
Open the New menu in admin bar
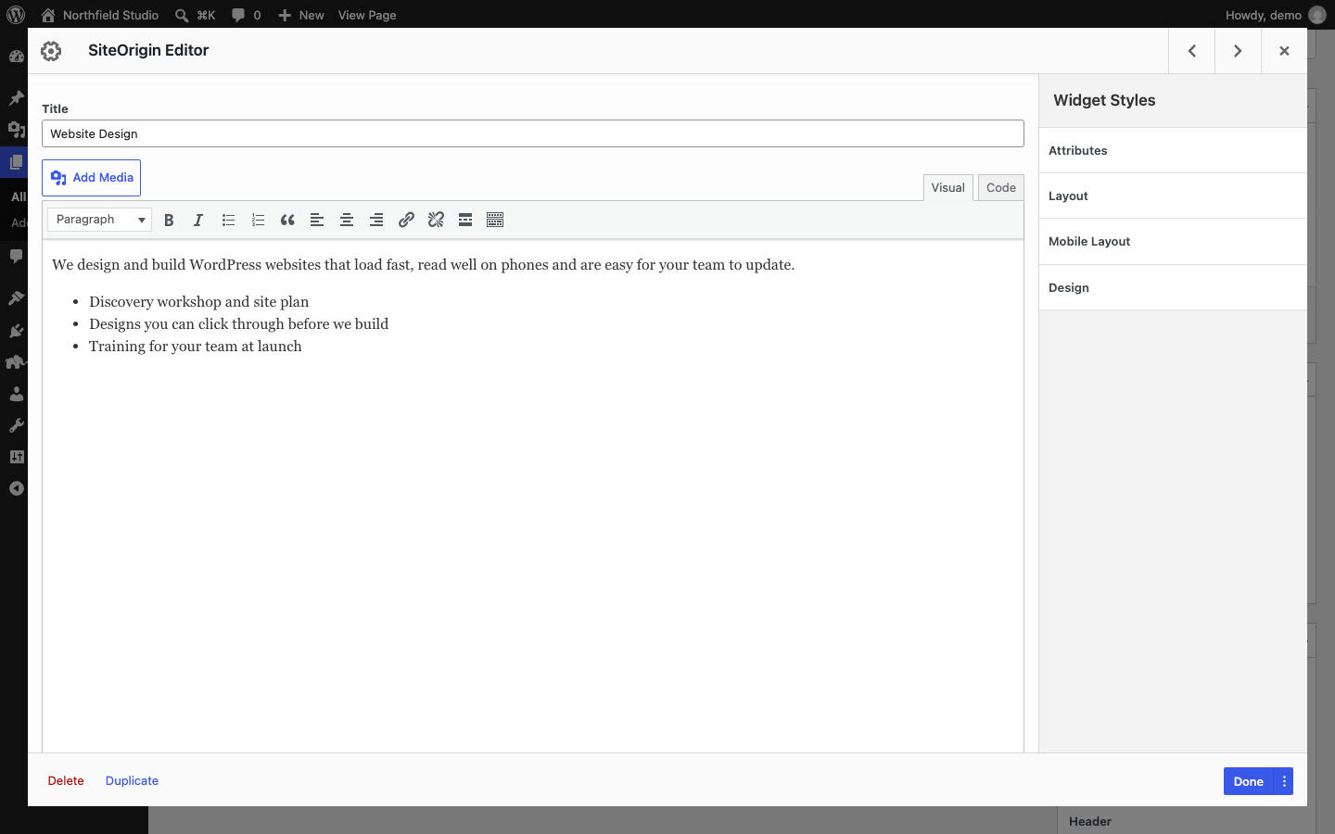tap(301, 15)
